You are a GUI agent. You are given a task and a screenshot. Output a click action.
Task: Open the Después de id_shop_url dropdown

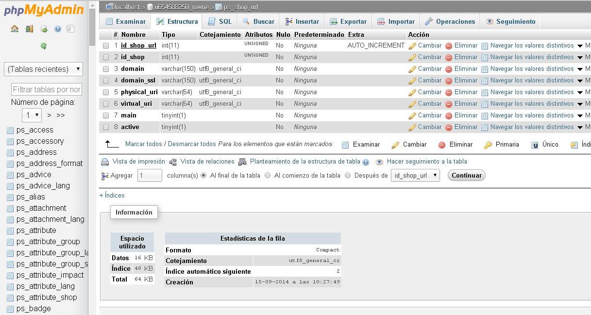point(415,176)
